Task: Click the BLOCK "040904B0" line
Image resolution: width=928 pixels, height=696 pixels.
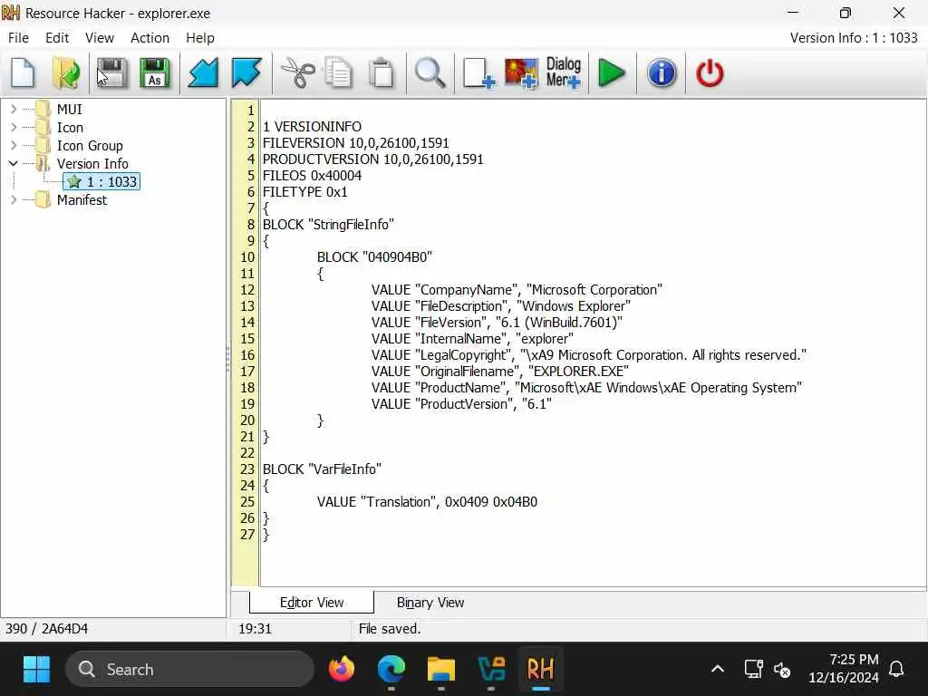Action: pyautogui.click(x=374, y=257)
